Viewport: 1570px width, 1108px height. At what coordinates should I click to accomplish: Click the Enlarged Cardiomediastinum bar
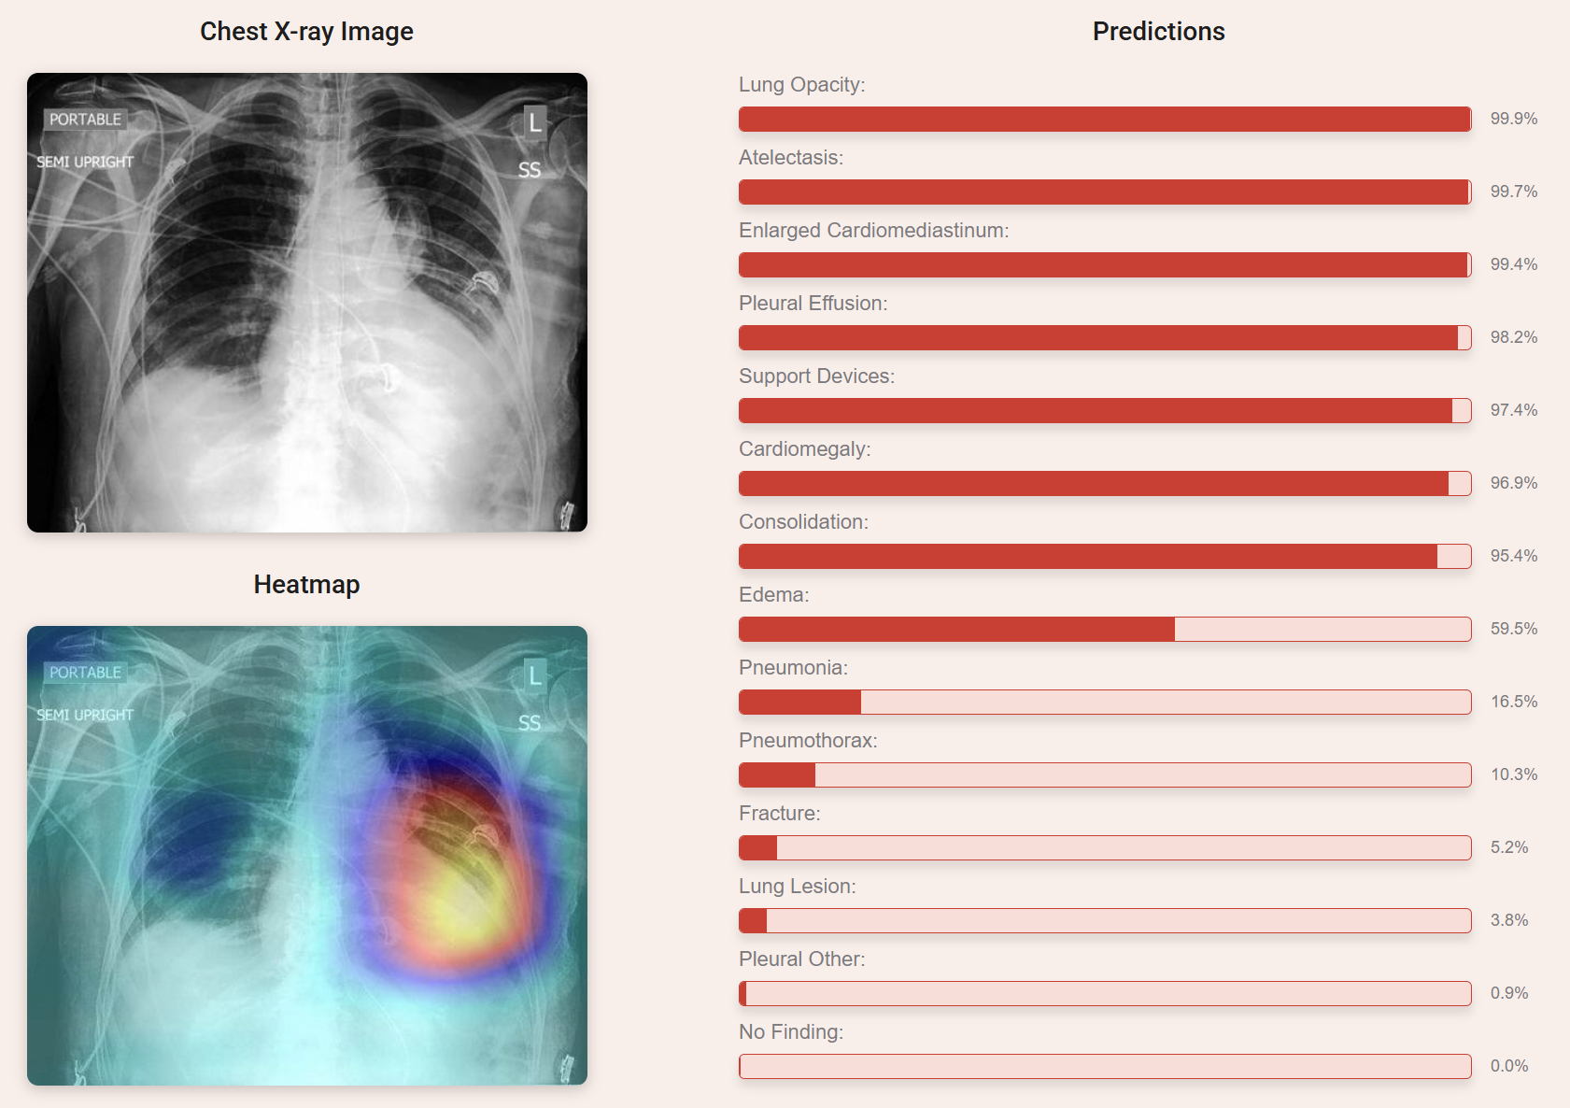1105,264
